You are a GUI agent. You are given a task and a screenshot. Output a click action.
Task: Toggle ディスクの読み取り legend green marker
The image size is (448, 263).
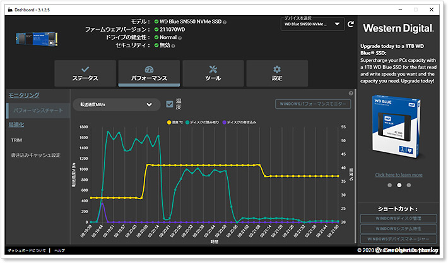(x=187, y=123)
